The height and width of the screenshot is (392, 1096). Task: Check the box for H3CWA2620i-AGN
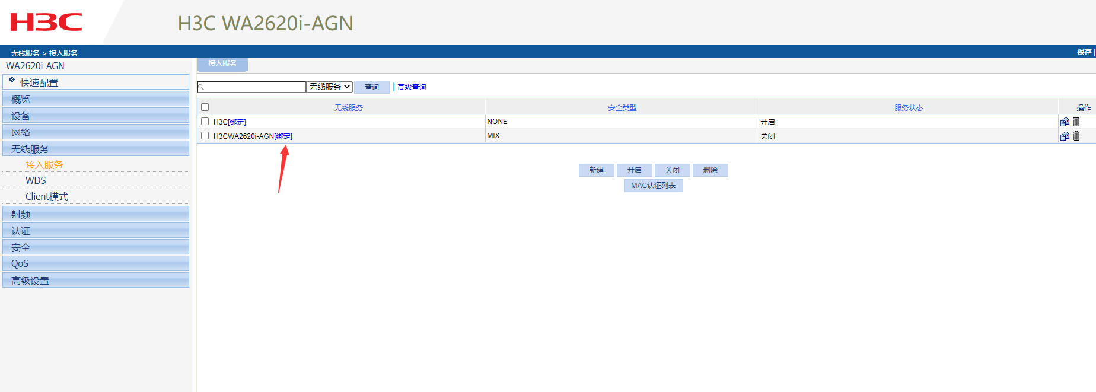click(205, 135)
